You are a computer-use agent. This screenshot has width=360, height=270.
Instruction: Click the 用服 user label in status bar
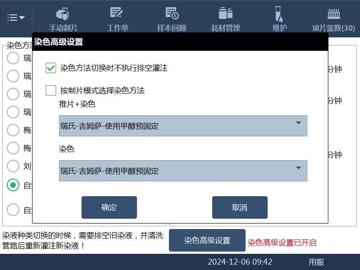pyautogui.click(x=316, y=262)
